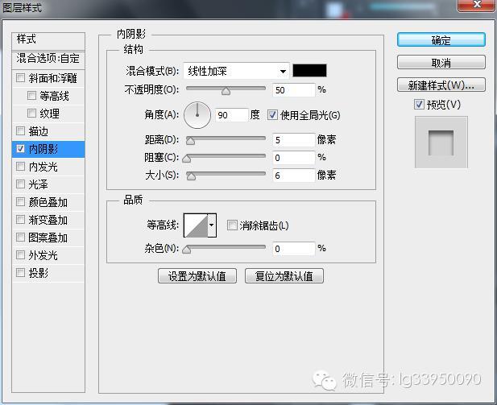Open the 等高线 contour picker arrow

(212, 225)
